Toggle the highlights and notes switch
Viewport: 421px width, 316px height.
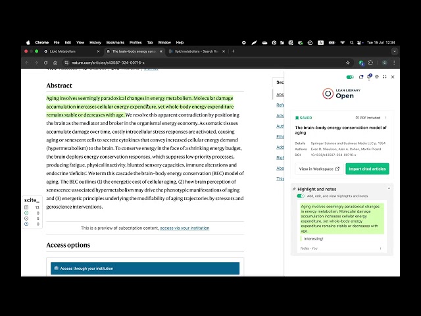(x=301, y=196)
